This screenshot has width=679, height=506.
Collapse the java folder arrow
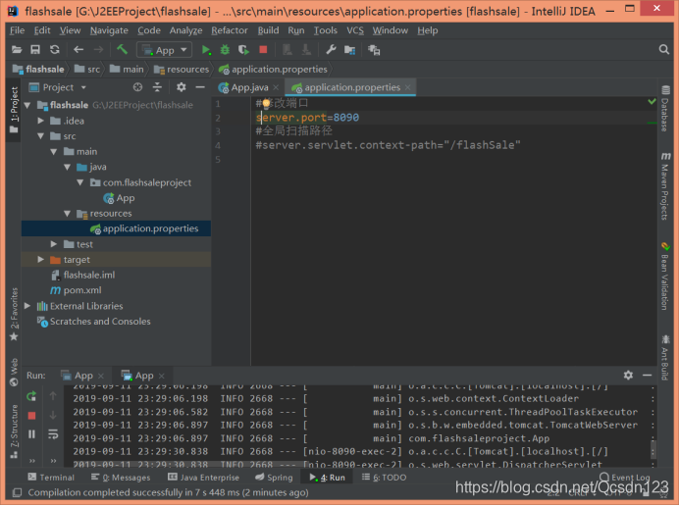(67, 167)
